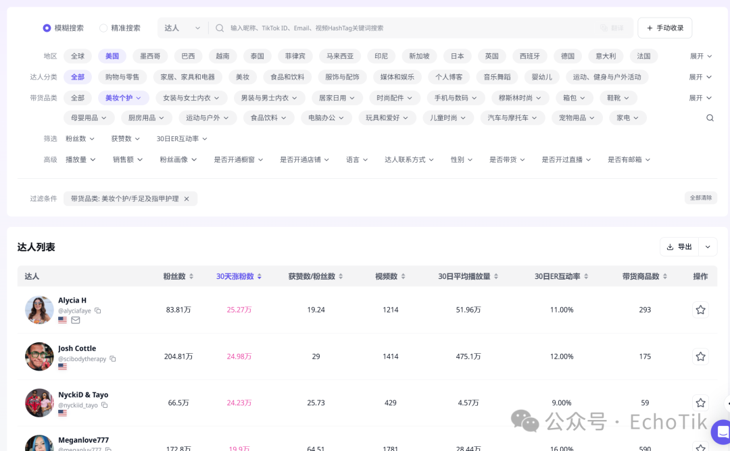The width and height of the screenshot is (730, 451).
Task: Open the 粉丝数 filter dropdown
Action: [80, 138]
